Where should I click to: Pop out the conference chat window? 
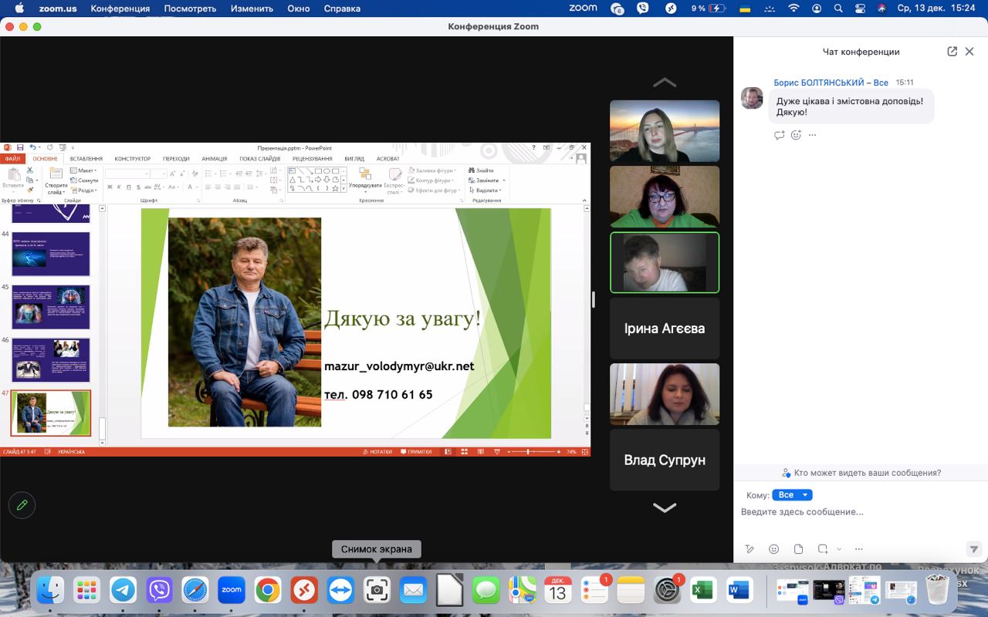point(952,52)
